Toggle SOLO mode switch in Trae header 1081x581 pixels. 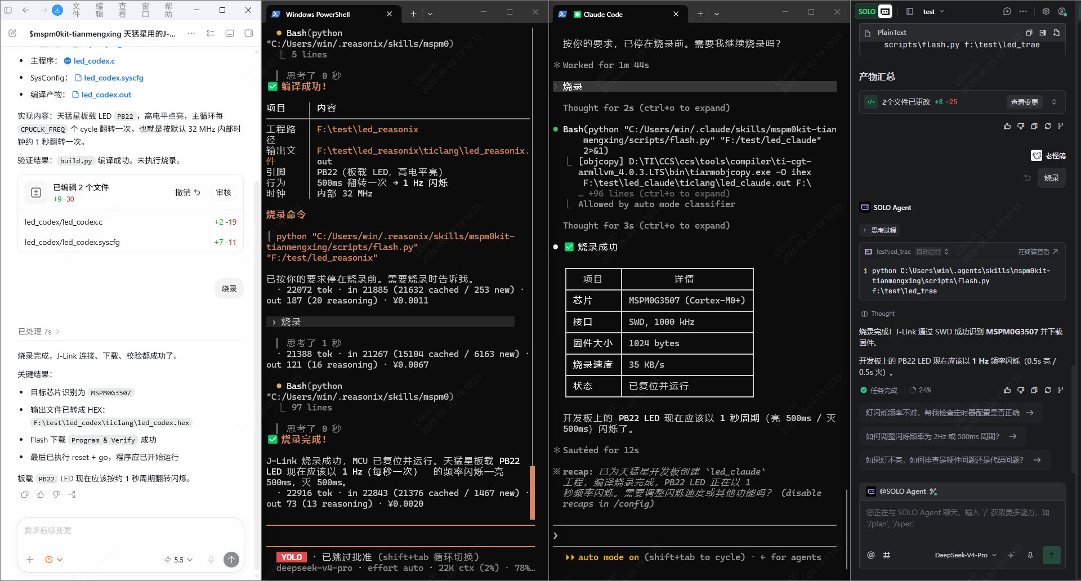pos(874,11)
